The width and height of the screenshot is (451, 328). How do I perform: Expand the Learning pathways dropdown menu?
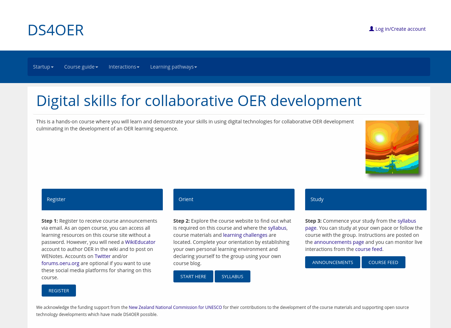tap(173, 67)
